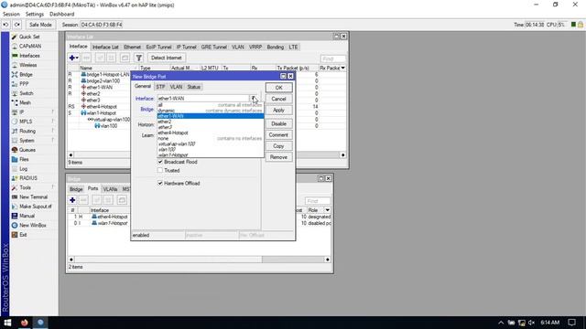Open the Dashboard menu
This screenshot has width=586, height=329.
click(61, 15)
